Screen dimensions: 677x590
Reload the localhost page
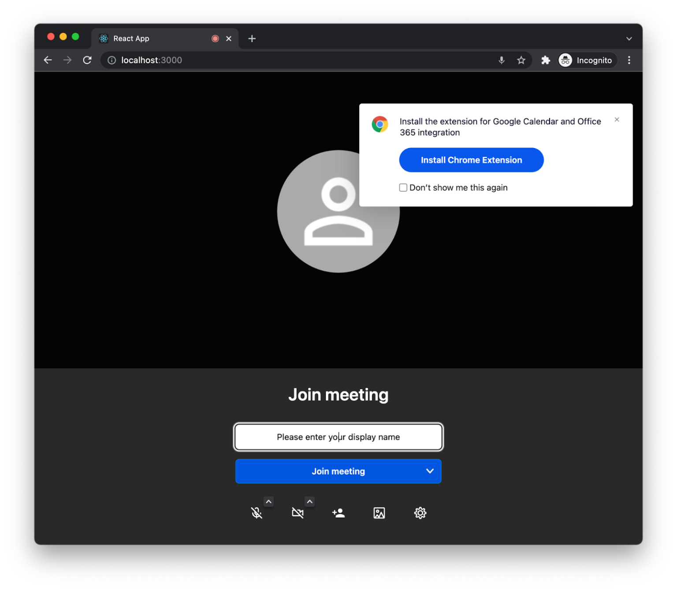87,60
